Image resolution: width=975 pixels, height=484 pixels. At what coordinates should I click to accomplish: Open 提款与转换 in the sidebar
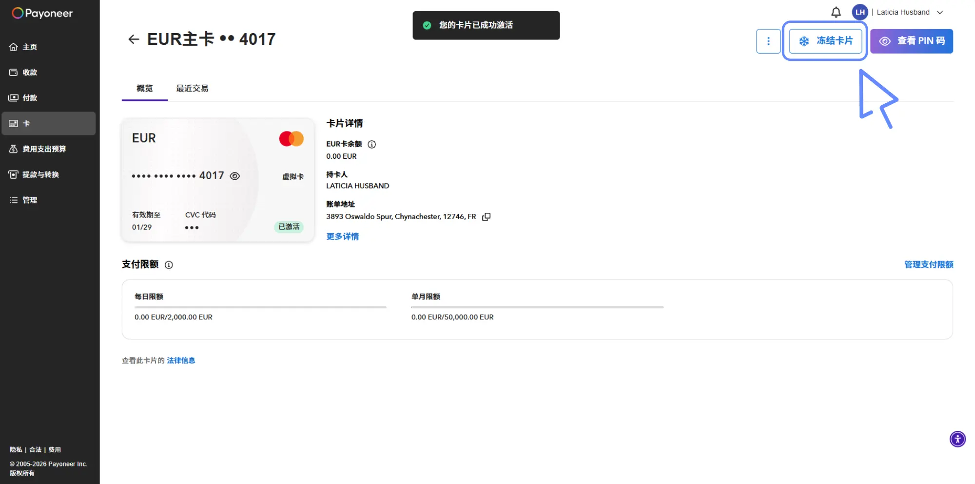click(49, 174)
